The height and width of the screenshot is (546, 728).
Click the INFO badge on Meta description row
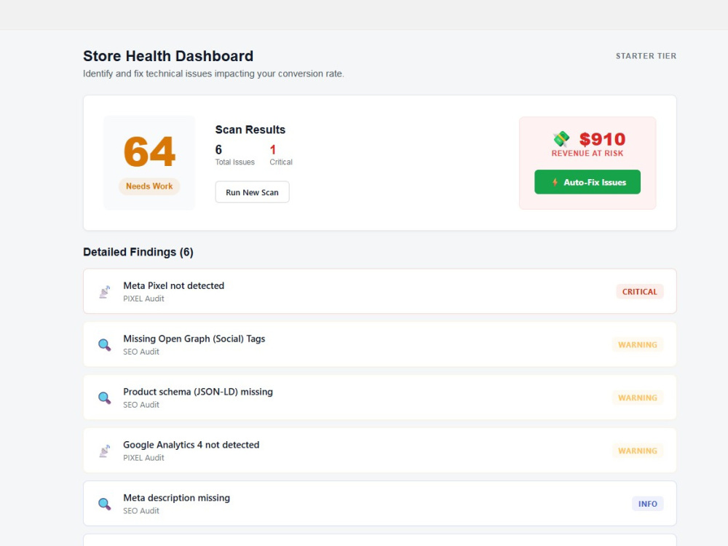(x=648, y=504)
